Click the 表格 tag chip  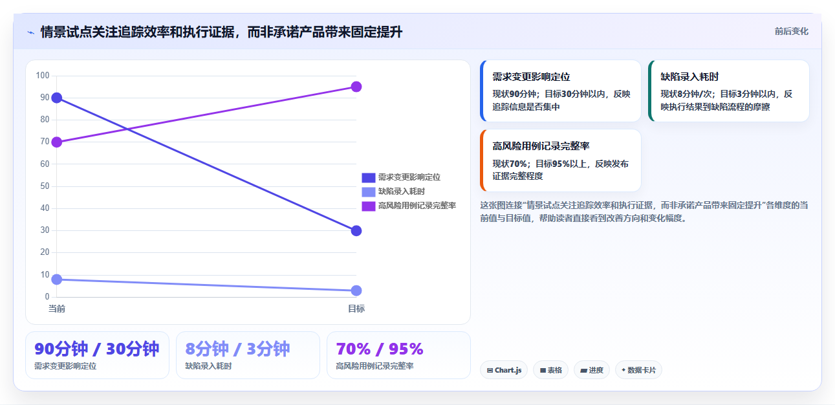[x=550, y=370]
